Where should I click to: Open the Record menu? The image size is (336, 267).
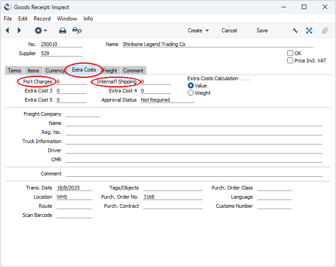click(42, 19)
